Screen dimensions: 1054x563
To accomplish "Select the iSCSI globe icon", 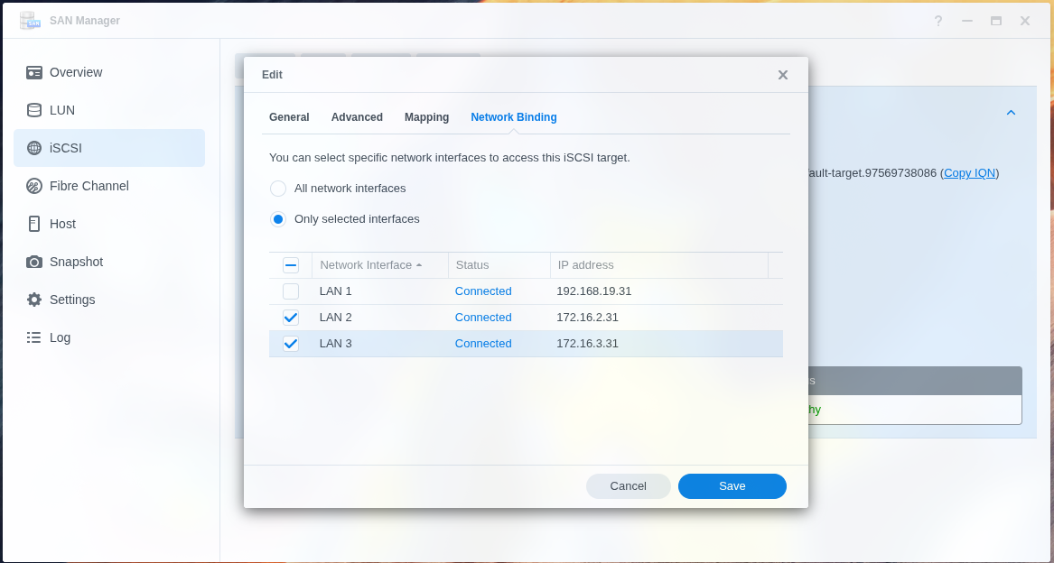I will 34,148.
